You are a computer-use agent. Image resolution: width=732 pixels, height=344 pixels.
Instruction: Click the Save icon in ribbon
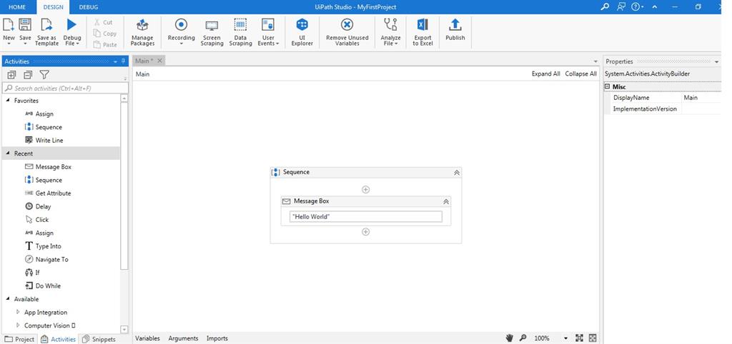(x=25, y=25)
